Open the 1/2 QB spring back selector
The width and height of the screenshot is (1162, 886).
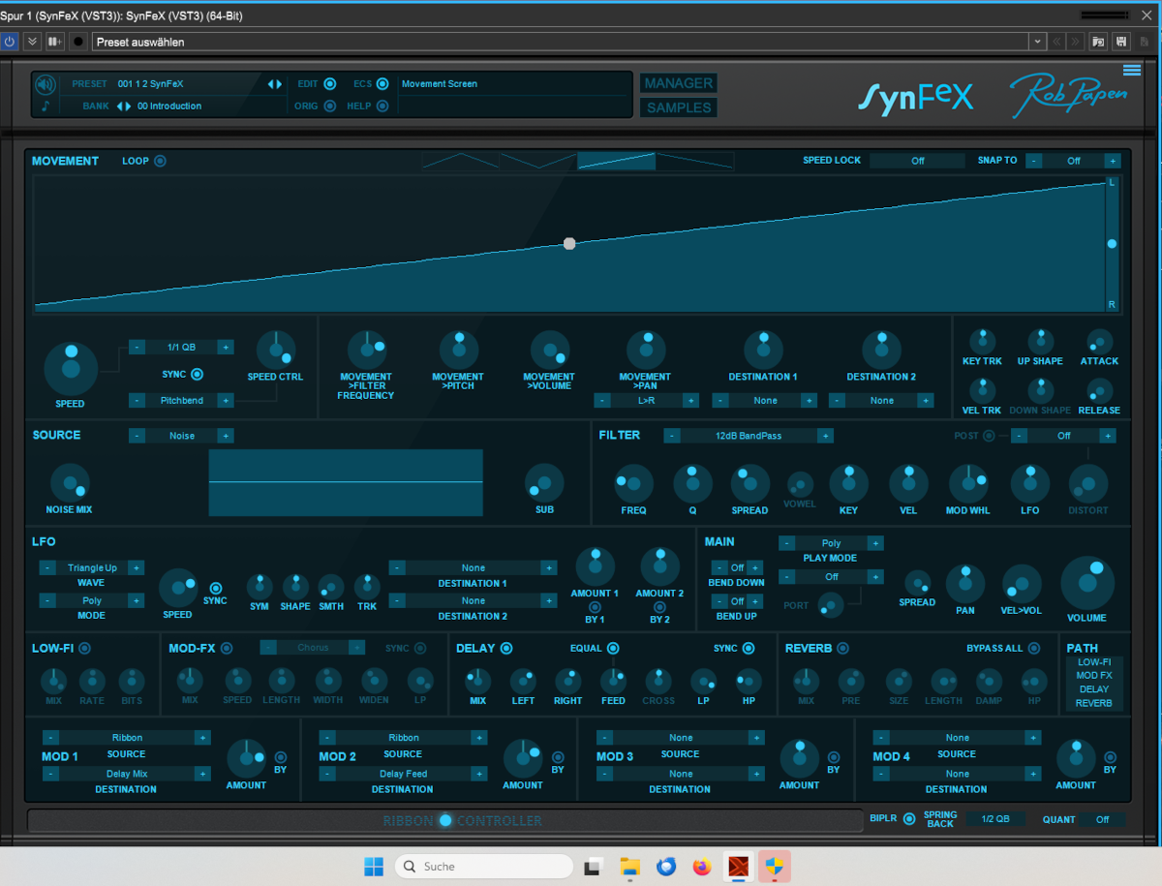pos(994,819)
